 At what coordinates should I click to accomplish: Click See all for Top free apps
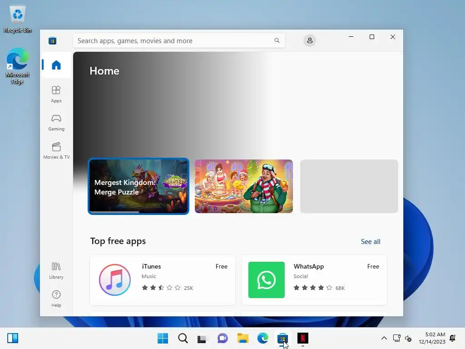371,242
